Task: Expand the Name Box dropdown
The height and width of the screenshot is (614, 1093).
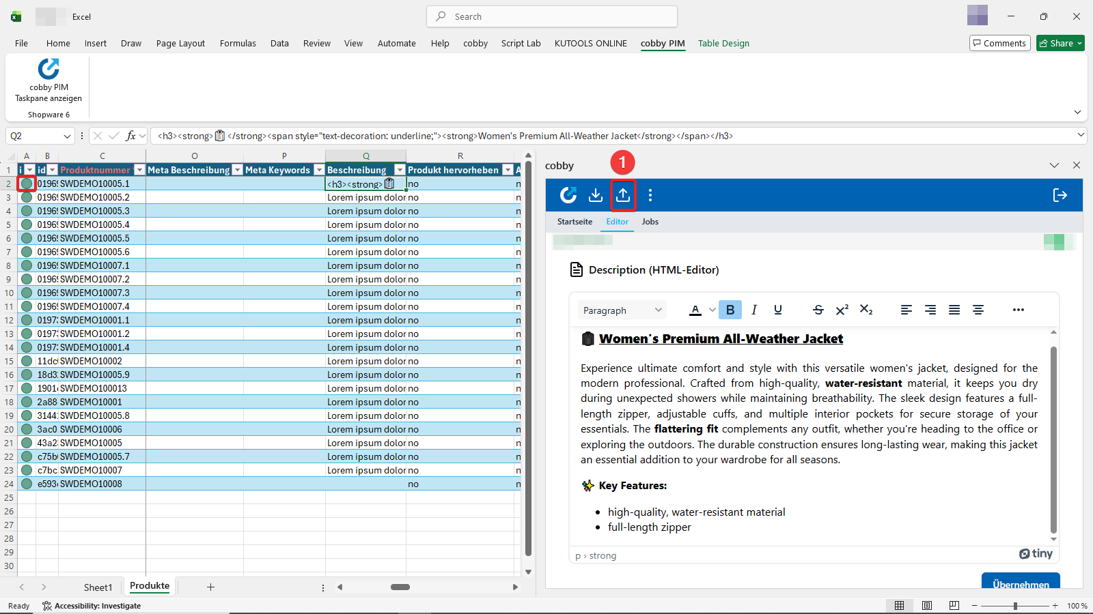Action: point(67,136)
